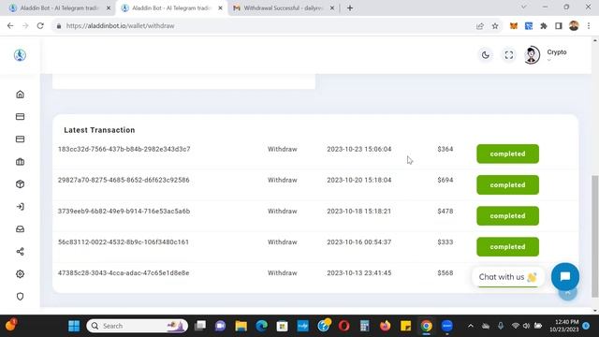Image resolution: width=599 pixels, height=337 pixels.
Task: Open the inbox icon in sidebar
Action: pyautogui.click(x=21, y=229)
